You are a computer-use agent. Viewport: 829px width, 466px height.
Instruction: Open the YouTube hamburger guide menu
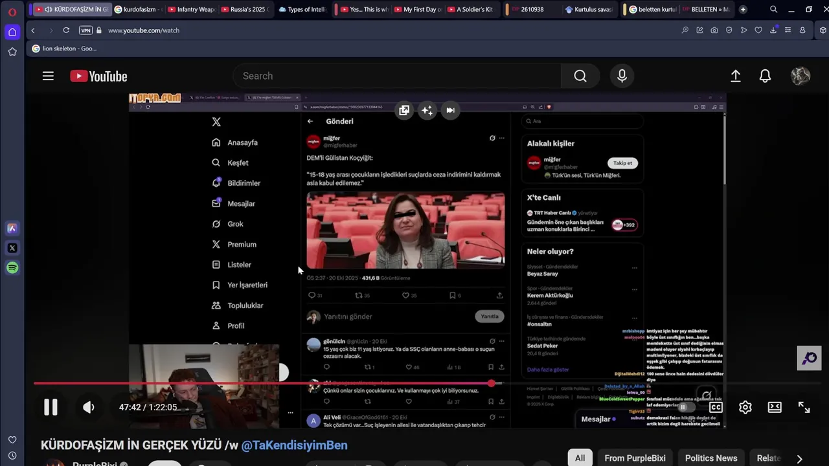(48, 76)
